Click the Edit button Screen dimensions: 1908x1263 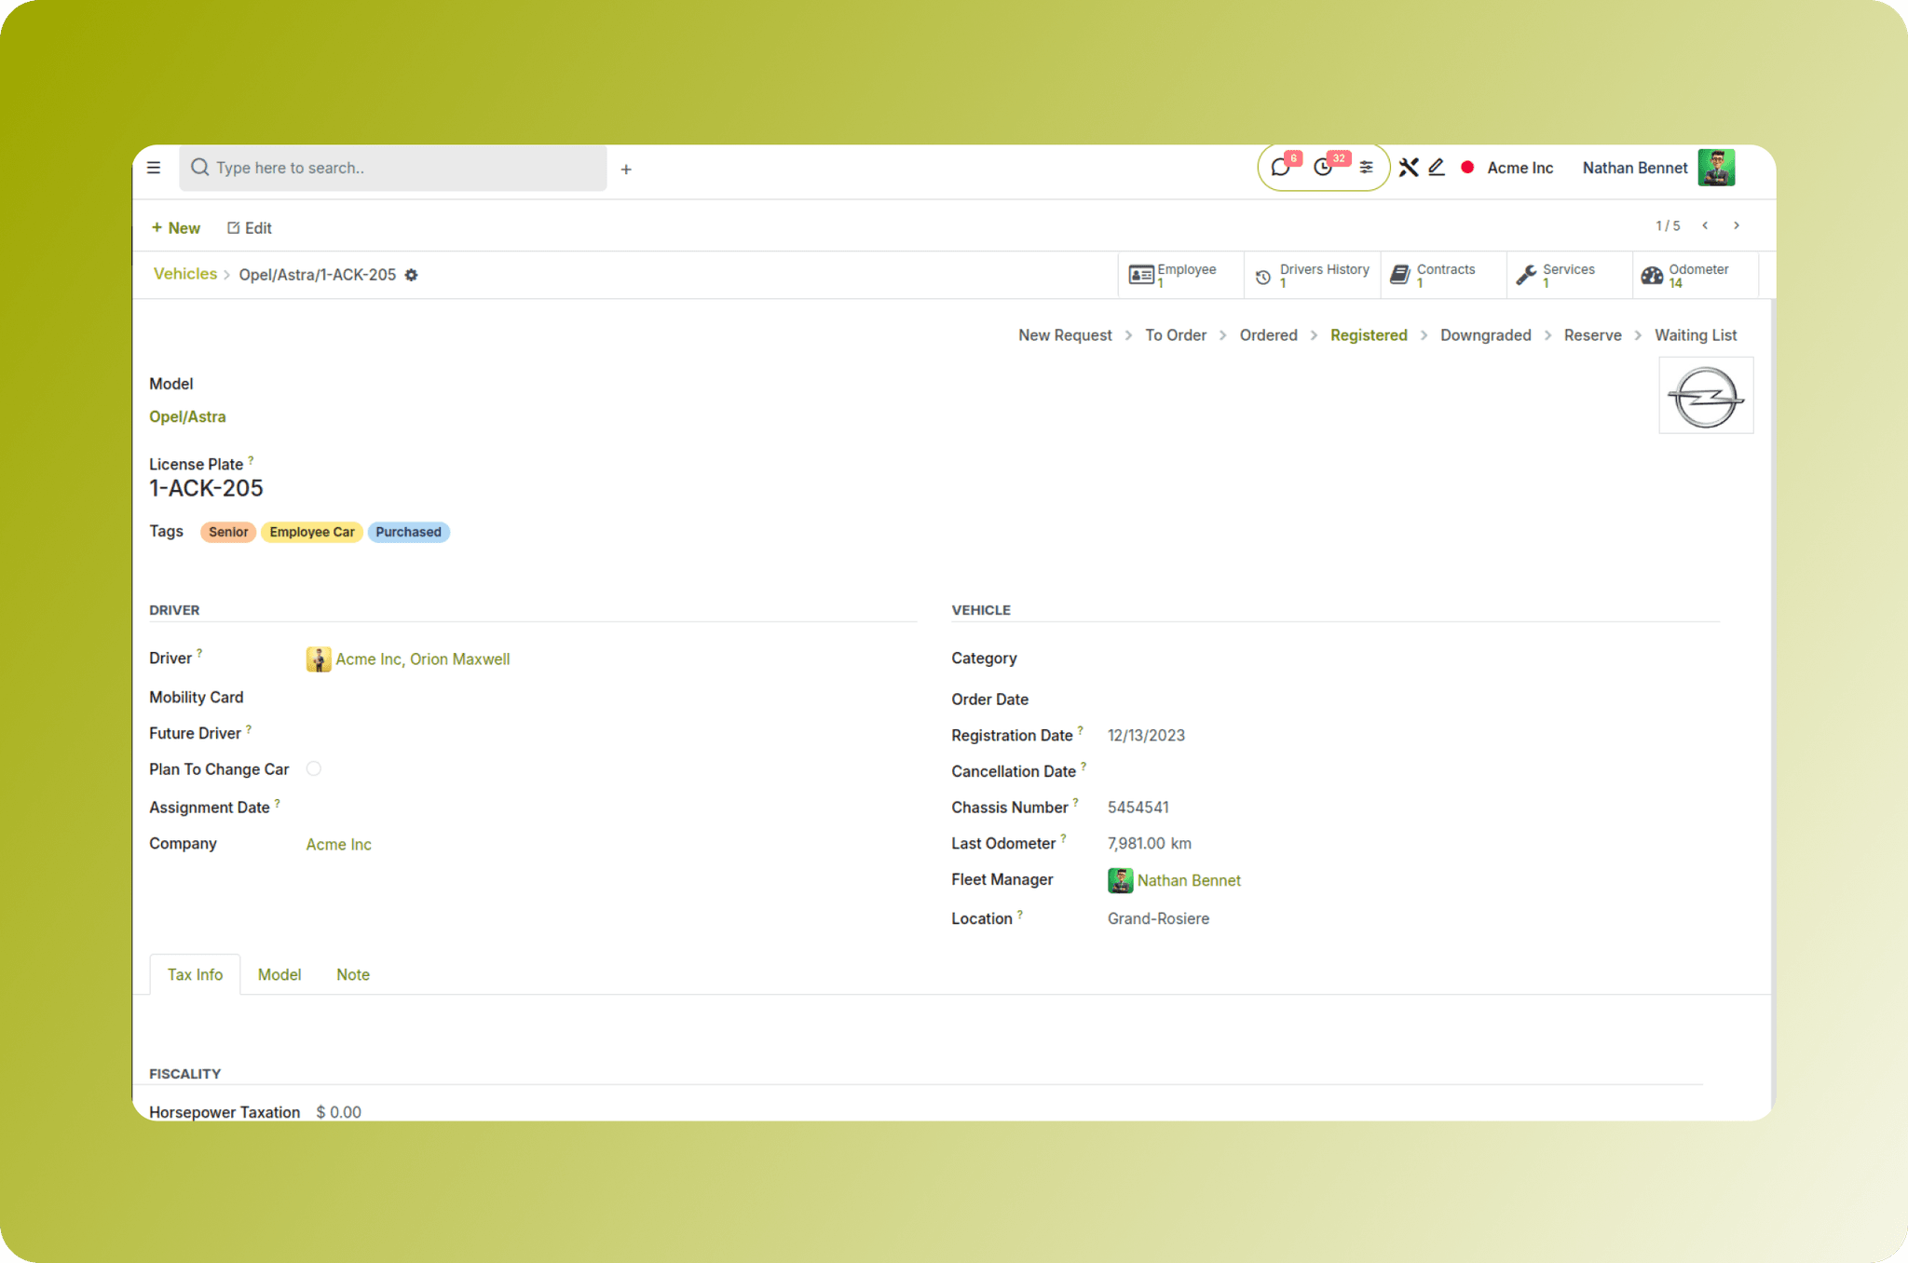click(x=250, y=228)
